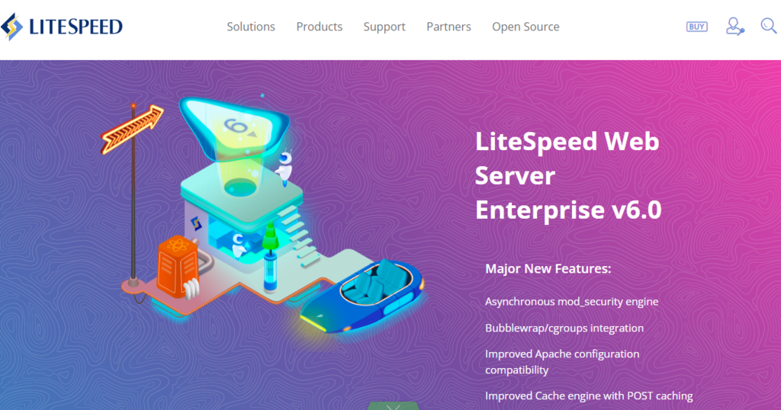The width and height of the screenshot is (781, 410).
Task: Open the BUY cart icon
Action: pyautogui.click(x=696, y=27)
